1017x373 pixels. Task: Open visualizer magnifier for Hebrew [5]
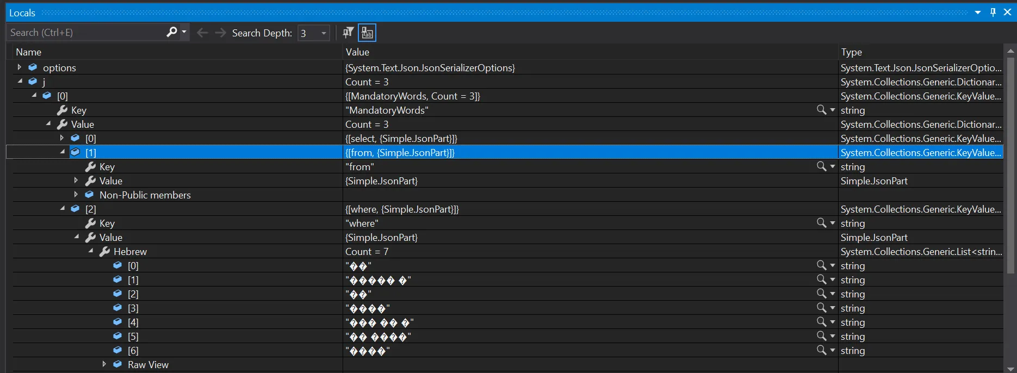[821, 336]
